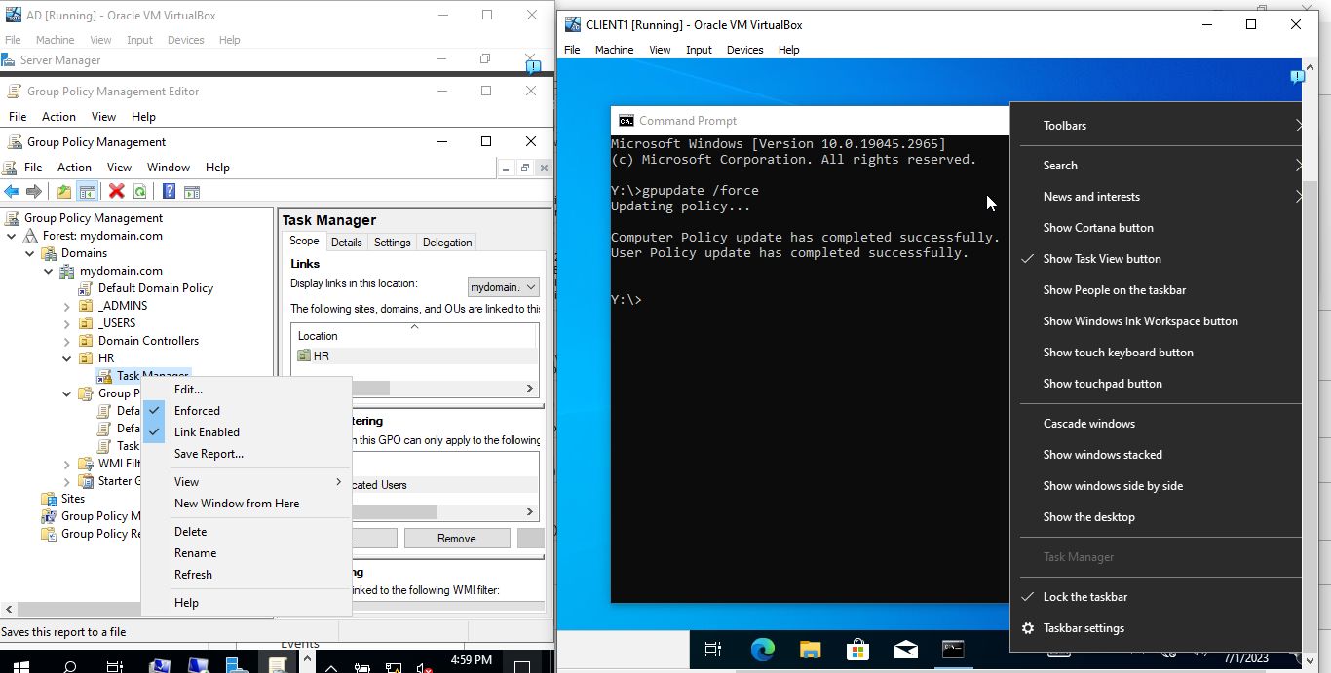Click the Remove button in Security Filtering
This screenshot has width=1331, height=673.
pos(457,539)
